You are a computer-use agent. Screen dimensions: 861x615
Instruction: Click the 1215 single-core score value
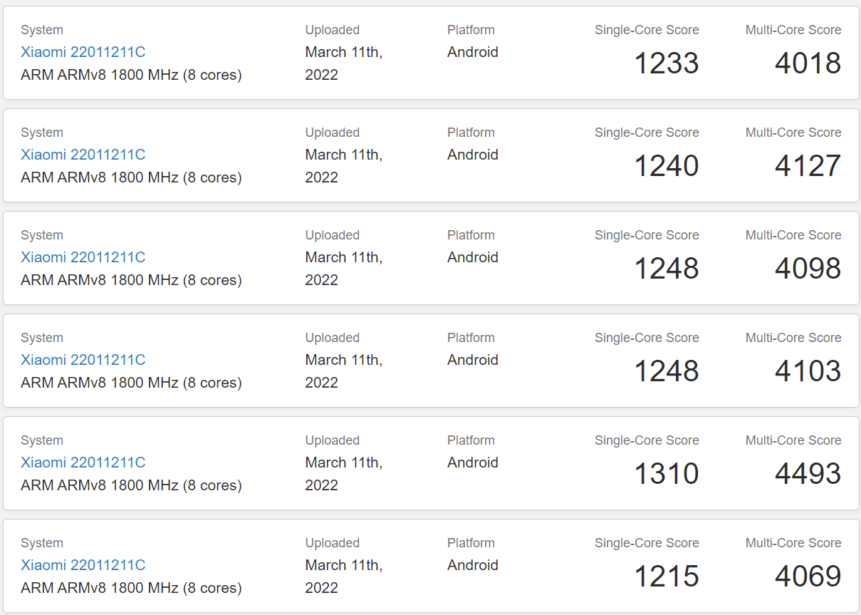tap(667, 577)
